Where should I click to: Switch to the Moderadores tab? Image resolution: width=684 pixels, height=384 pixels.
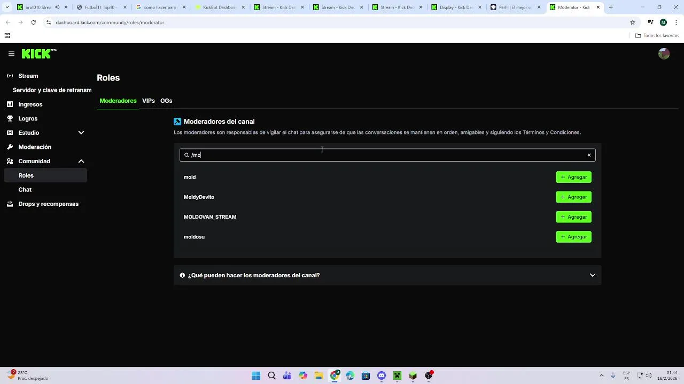point(118,101)
